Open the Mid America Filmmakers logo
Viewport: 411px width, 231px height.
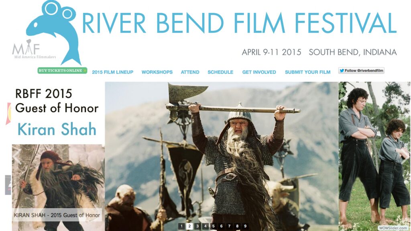point(34,49)
